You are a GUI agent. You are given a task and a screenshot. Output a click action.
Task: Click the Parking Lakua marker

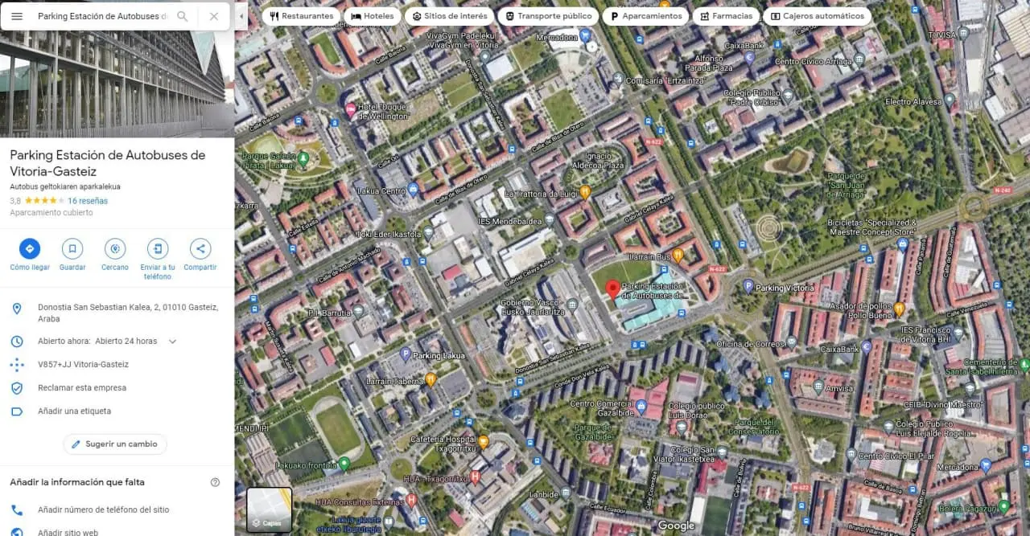[406, 354]
